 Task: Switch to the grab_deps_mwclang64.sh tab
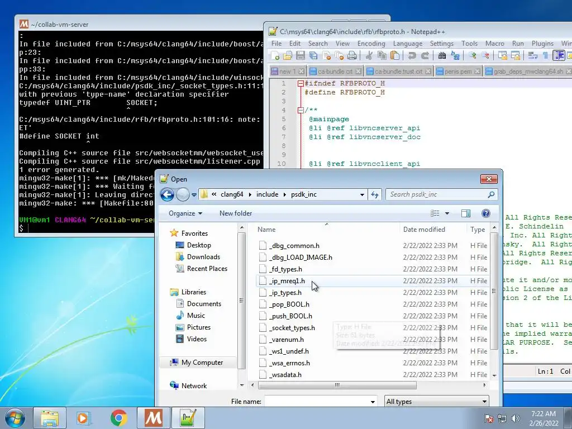[x=528, y=71]
